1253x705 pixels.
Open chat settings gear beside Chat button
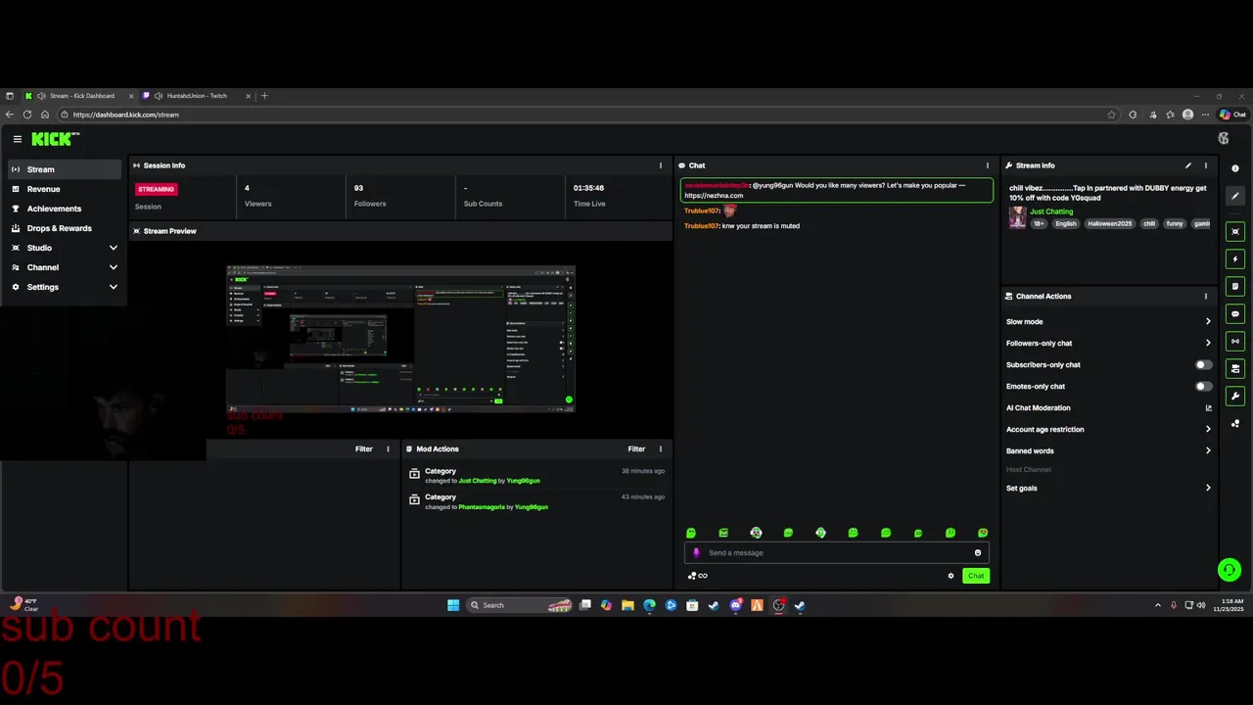(951, 576)
